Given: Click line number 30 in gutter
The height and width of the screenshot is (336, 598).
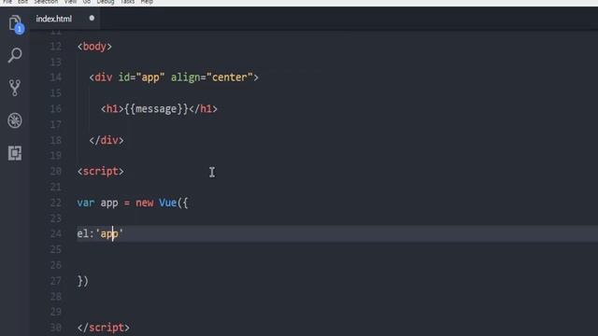Looking at the screenshot, I should pos(56,328).
